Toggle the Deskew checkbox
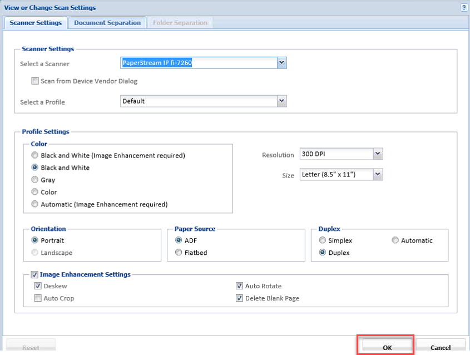This screenshot has height=355, width=470. pos(38,286)
